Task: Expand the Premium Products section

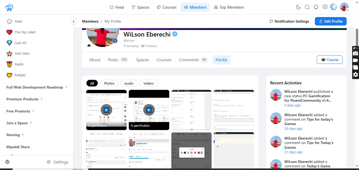Action: click(25, 99)
